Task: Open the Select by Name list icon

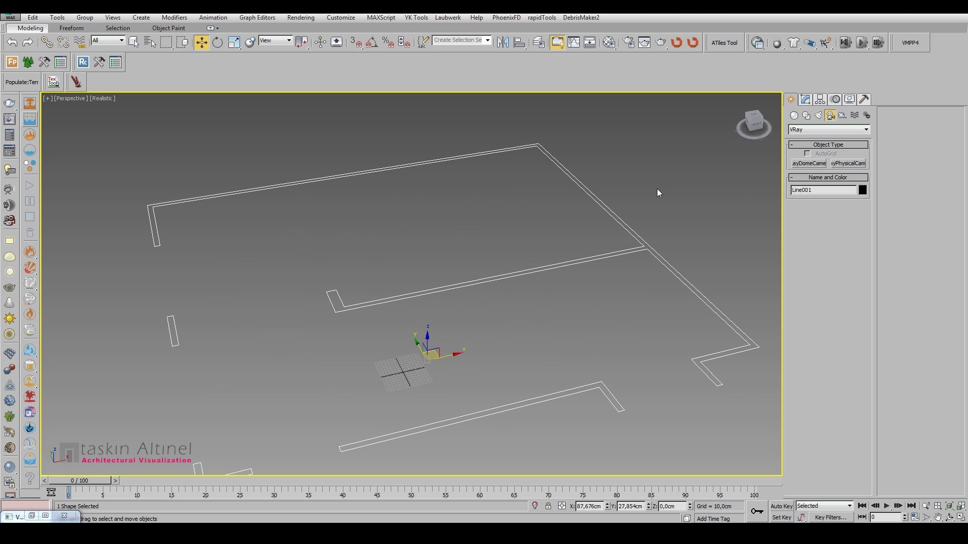Action: coord(150,43)
